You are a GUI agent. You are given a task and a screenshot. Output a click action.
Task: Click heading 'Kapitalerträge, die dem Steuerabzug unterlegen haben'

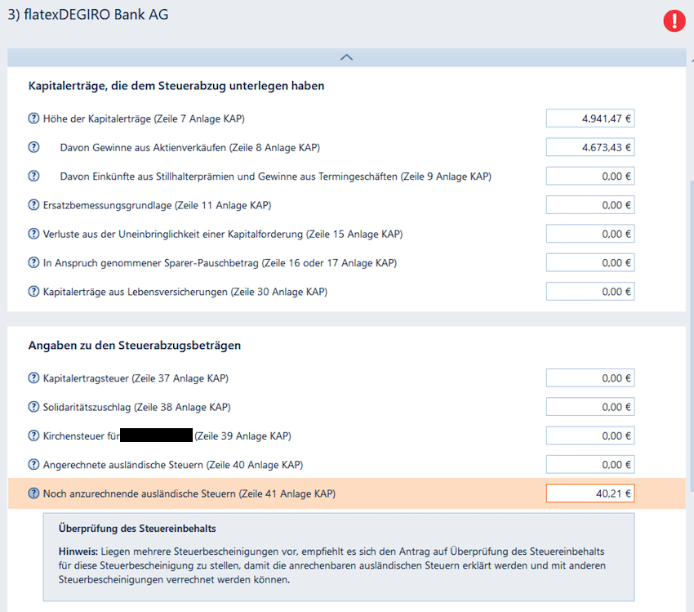(x=176, y=86)
